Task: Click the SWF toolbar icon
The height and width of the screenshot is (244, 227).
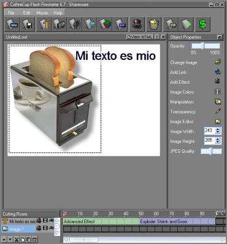Action: (x=120, y=24)
